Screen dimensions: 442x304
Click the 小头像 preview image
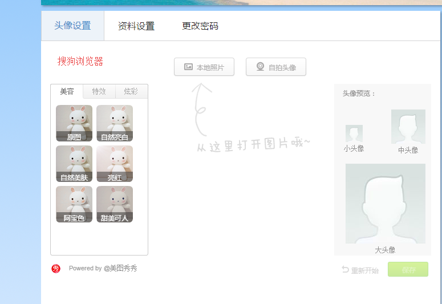[x=354, y=133]
